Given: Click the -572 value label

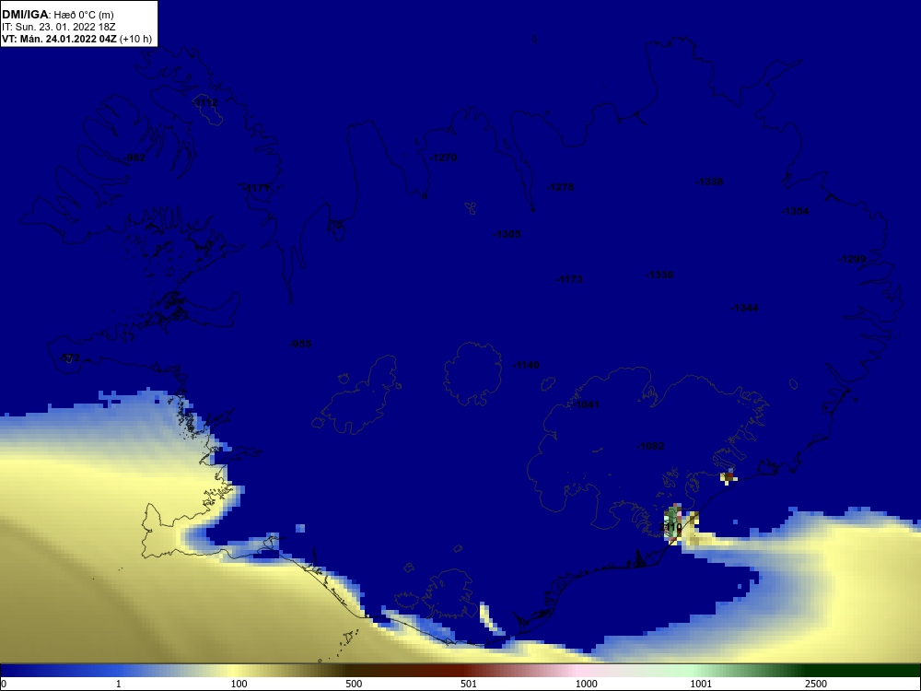Looking at the screenshot, I should [69, 357].
